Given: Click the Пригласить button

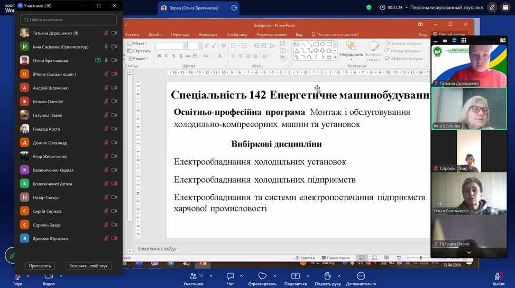Looking at the screenshot, I should (40, 266).
